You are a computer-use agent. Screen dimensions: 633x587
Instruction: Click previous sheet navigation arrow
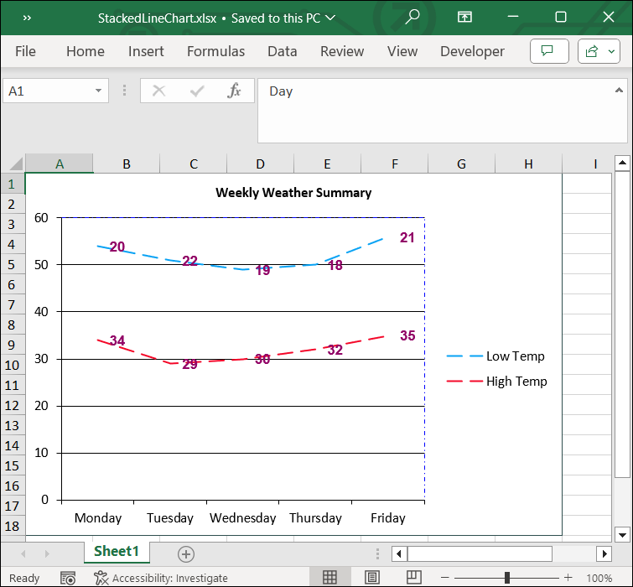tap(23, 553)
